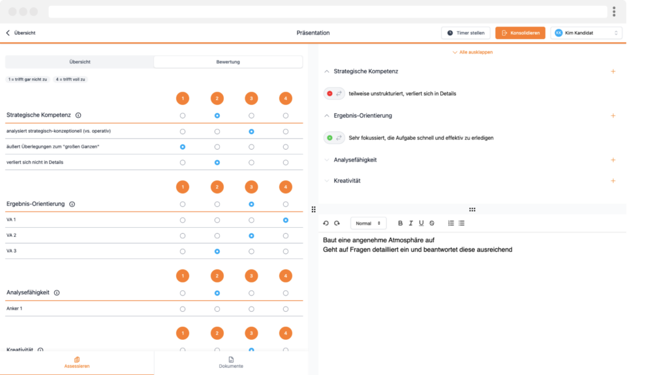Collapse the Ergebnis-Orientierung notes section
This screenshot has height=375, width=668.
pyautogui.click(x=327, y=116)
